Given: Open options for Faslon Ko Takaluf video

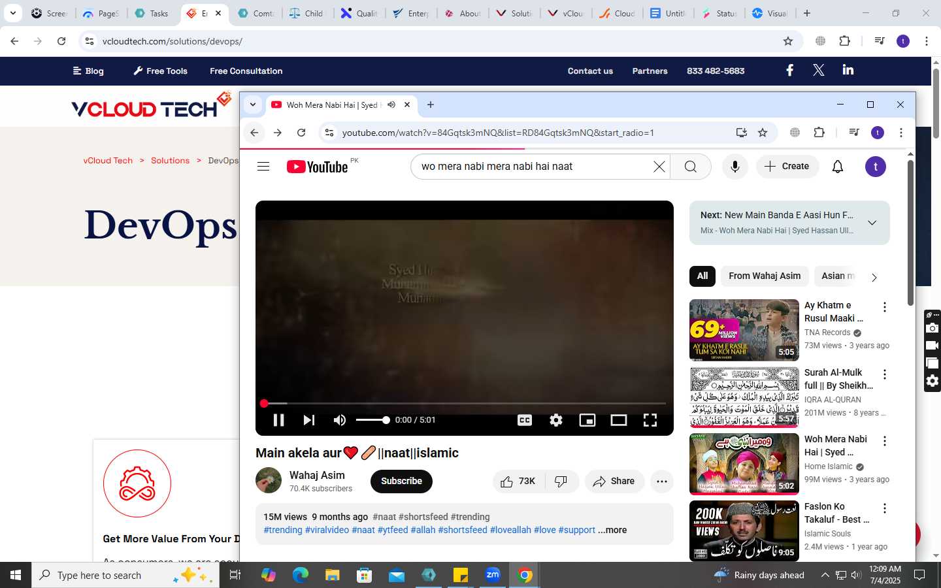Looking at the screenshot, I should [x=885, y=508].
